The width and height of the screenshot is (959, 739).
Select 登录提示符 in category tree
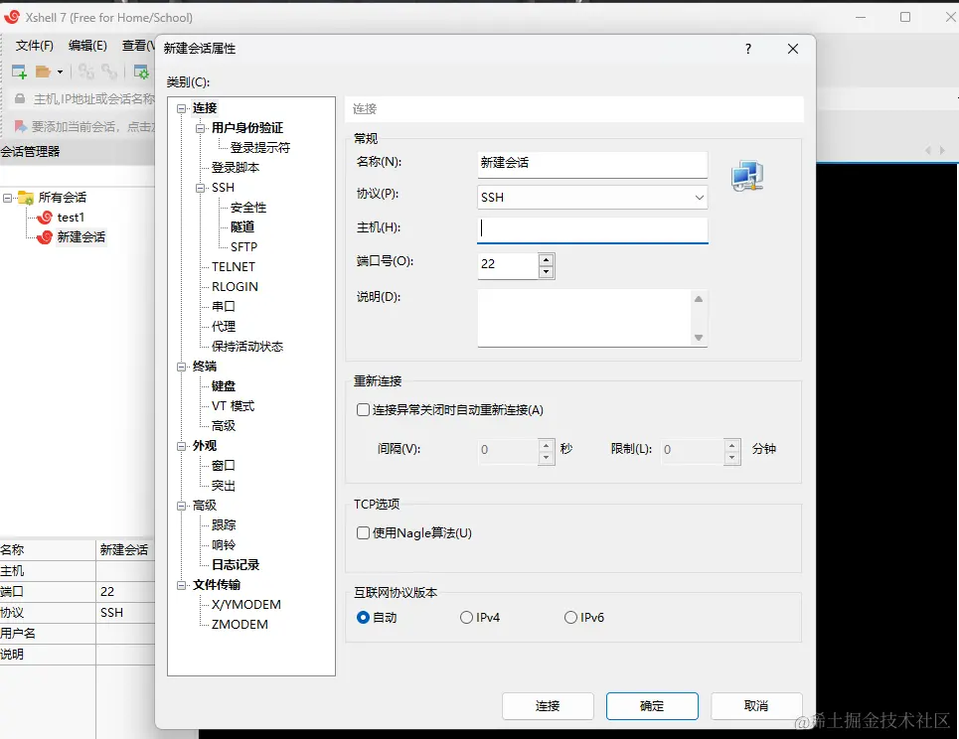tap(260, 148)
